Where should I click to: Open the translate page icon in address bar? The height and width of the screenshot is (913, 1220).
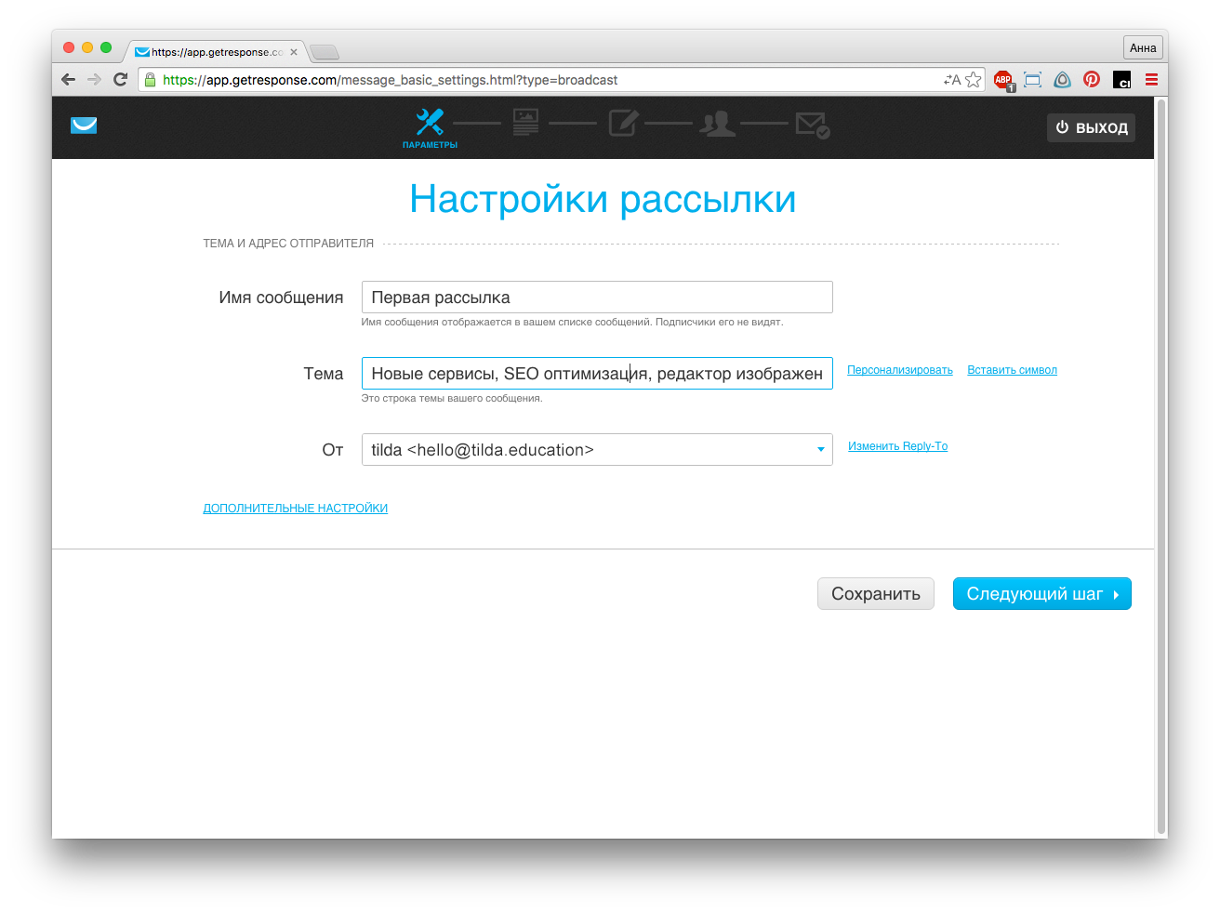951,80
